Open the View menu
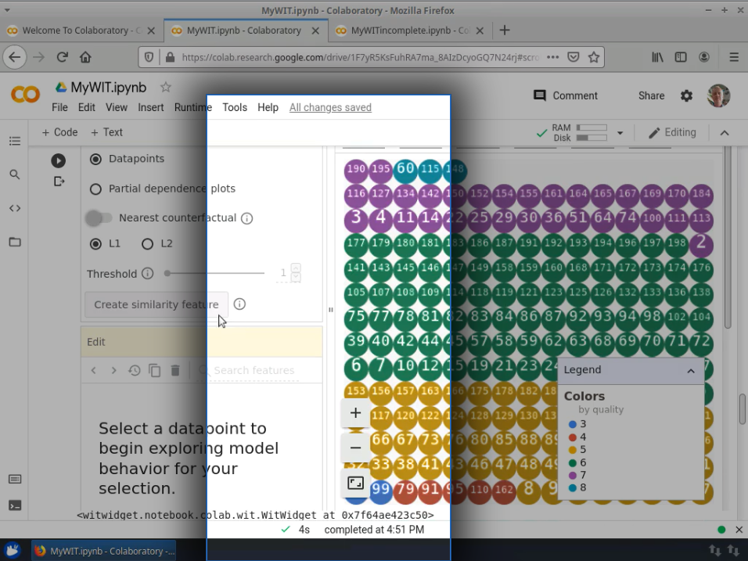This screenshot has height=561, width=748. click(117, 107)
